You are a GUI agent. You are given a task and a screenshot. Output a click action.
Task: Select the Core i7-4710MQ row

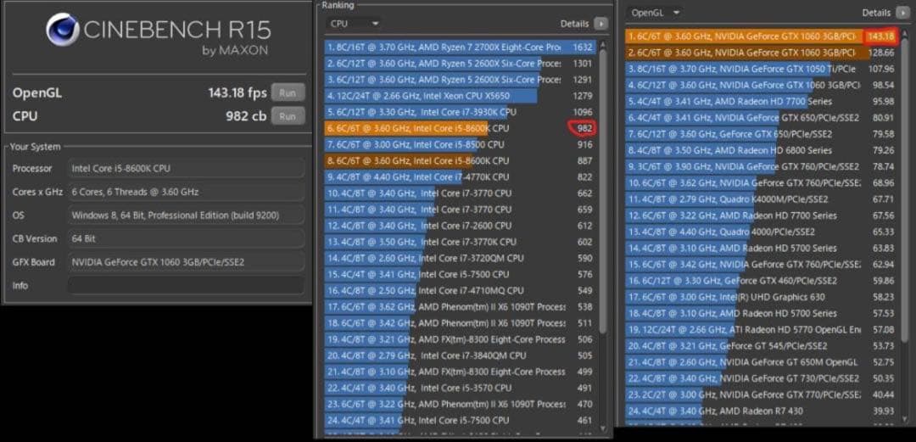(x=461, y=291)
